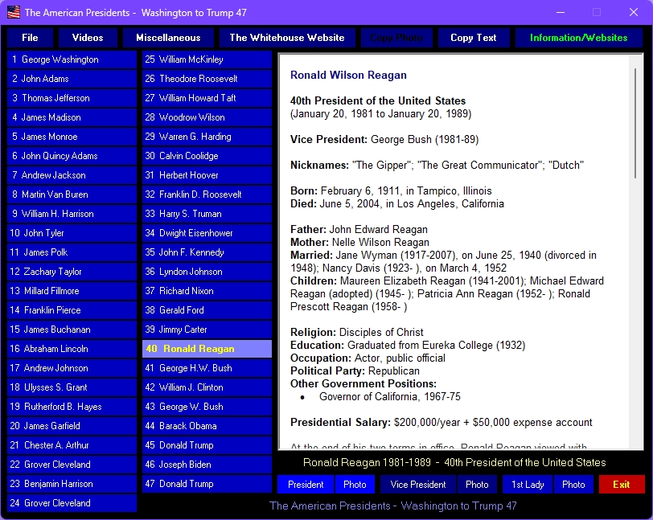Select 43 George W. Bush
Screen dimensions: 653x520
pyautogui.click(x=207, y=407)
